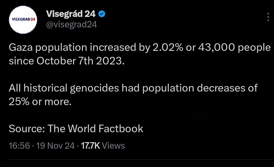This screenshot has width=274, height=167.
Task: Select the word genocides in the tweet
Action: [x=94, y=88]
